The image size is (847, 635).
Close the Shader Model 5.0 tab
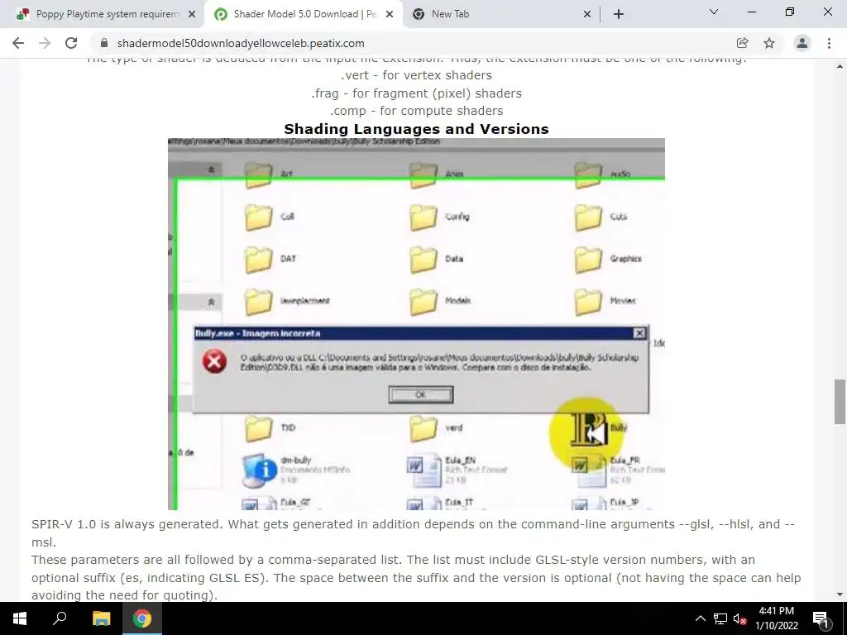coord(390,14)
